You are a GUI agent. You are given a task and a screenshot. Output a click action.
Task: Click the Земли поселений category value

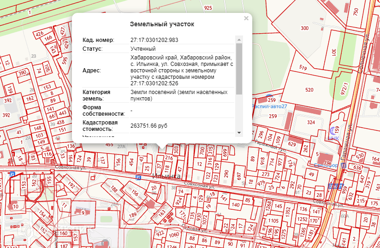point(179,95)
